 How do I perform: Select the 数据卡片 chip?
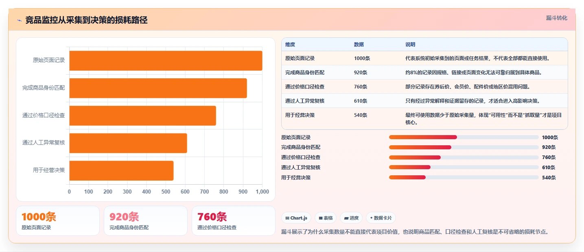pos(381,218)
